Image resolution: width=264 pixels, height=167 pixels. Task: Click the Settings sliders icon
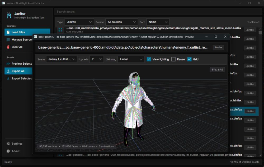tap(8, 144)
